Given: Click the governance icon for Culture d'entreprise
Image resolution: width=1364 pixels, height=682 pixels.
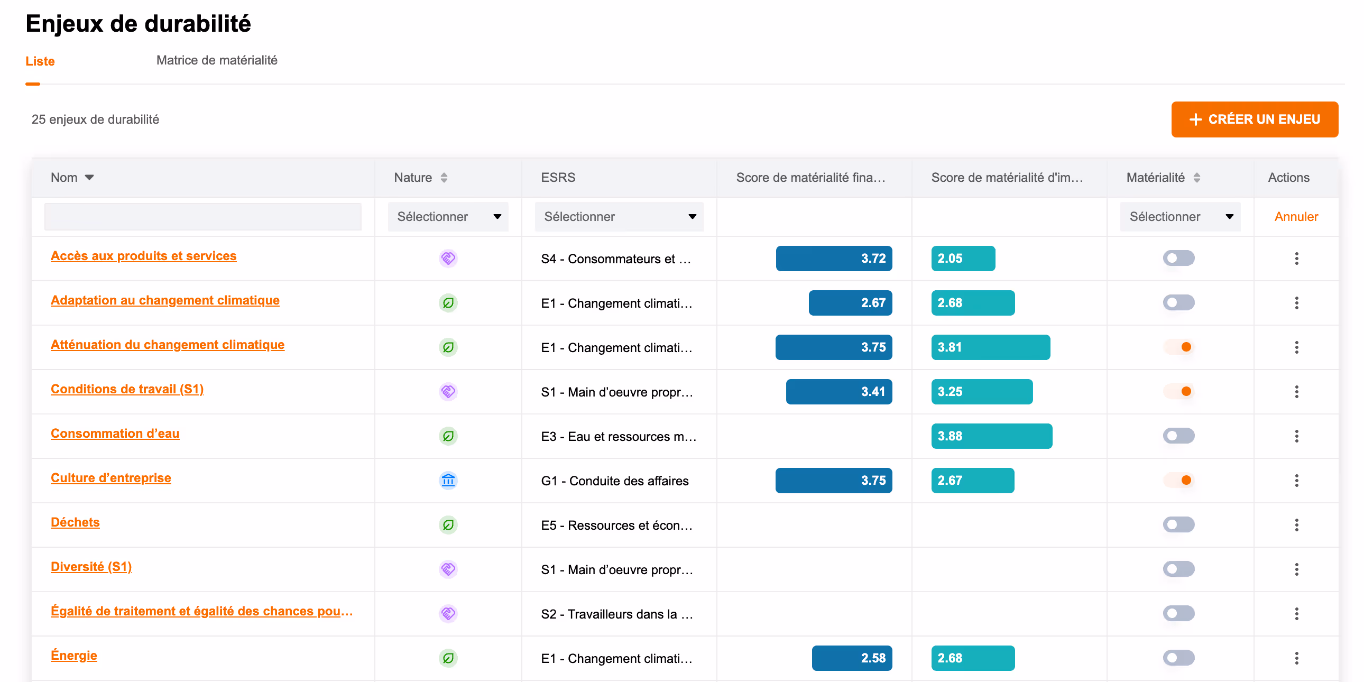Looking at the screenshot, I should [x=448, y=481].
